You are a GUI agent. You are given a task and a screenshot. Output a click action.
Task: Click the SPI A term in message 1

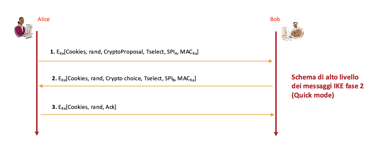coord(172,52)
